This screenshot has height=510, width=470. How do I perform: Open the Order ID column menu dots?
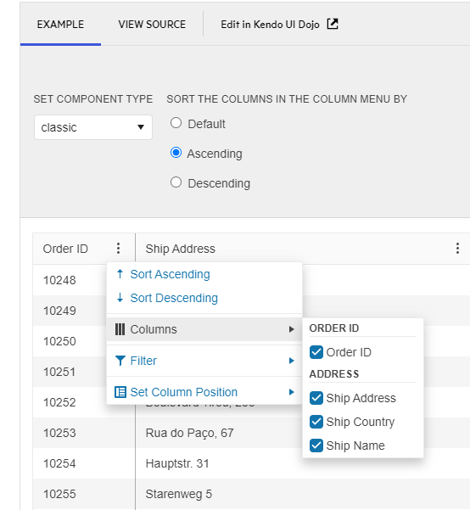point(119,249)
